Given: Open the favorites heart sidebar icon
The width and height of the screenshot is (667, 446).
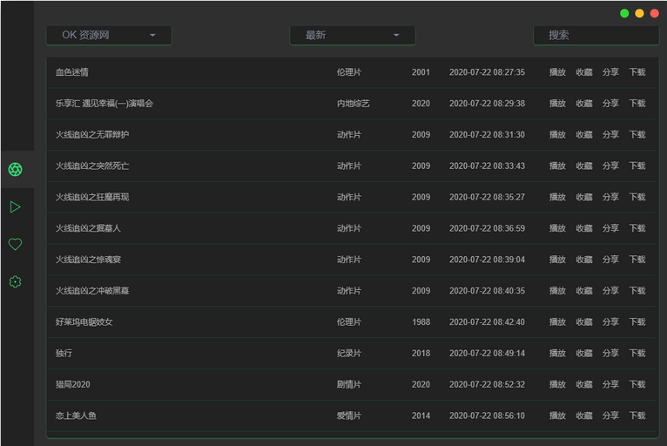Looking at the screenshot, I should pyautogui.click(x=16, y=244).
